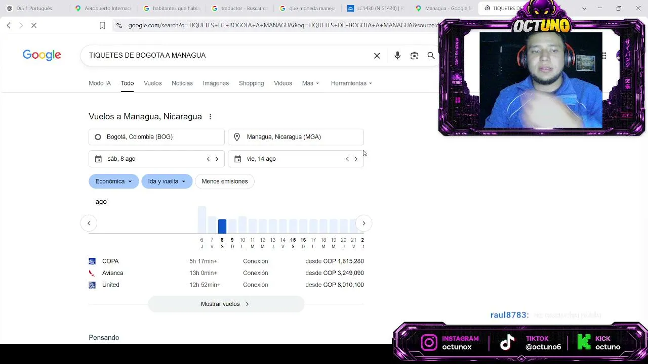Edit the Bogotá, Colombia (BOG) origin field

(x=156, y=137)
